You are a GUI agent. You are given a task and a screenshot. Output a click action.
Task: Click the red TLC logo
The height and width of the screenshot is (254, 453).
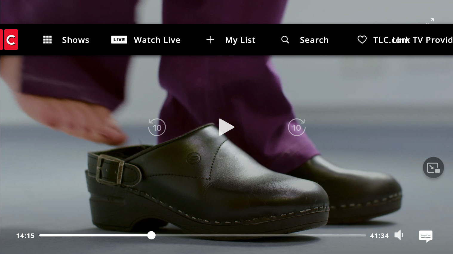point(10,40)
